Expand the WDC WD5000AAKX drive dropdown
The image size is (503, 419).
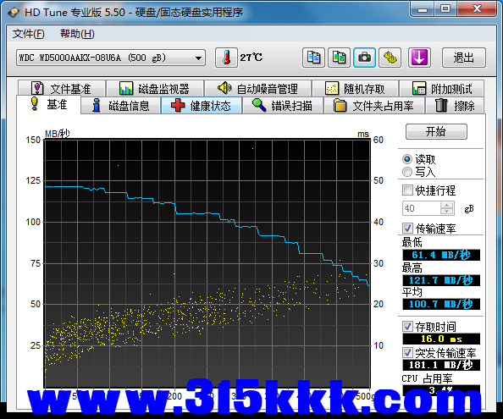click(111, 58)
